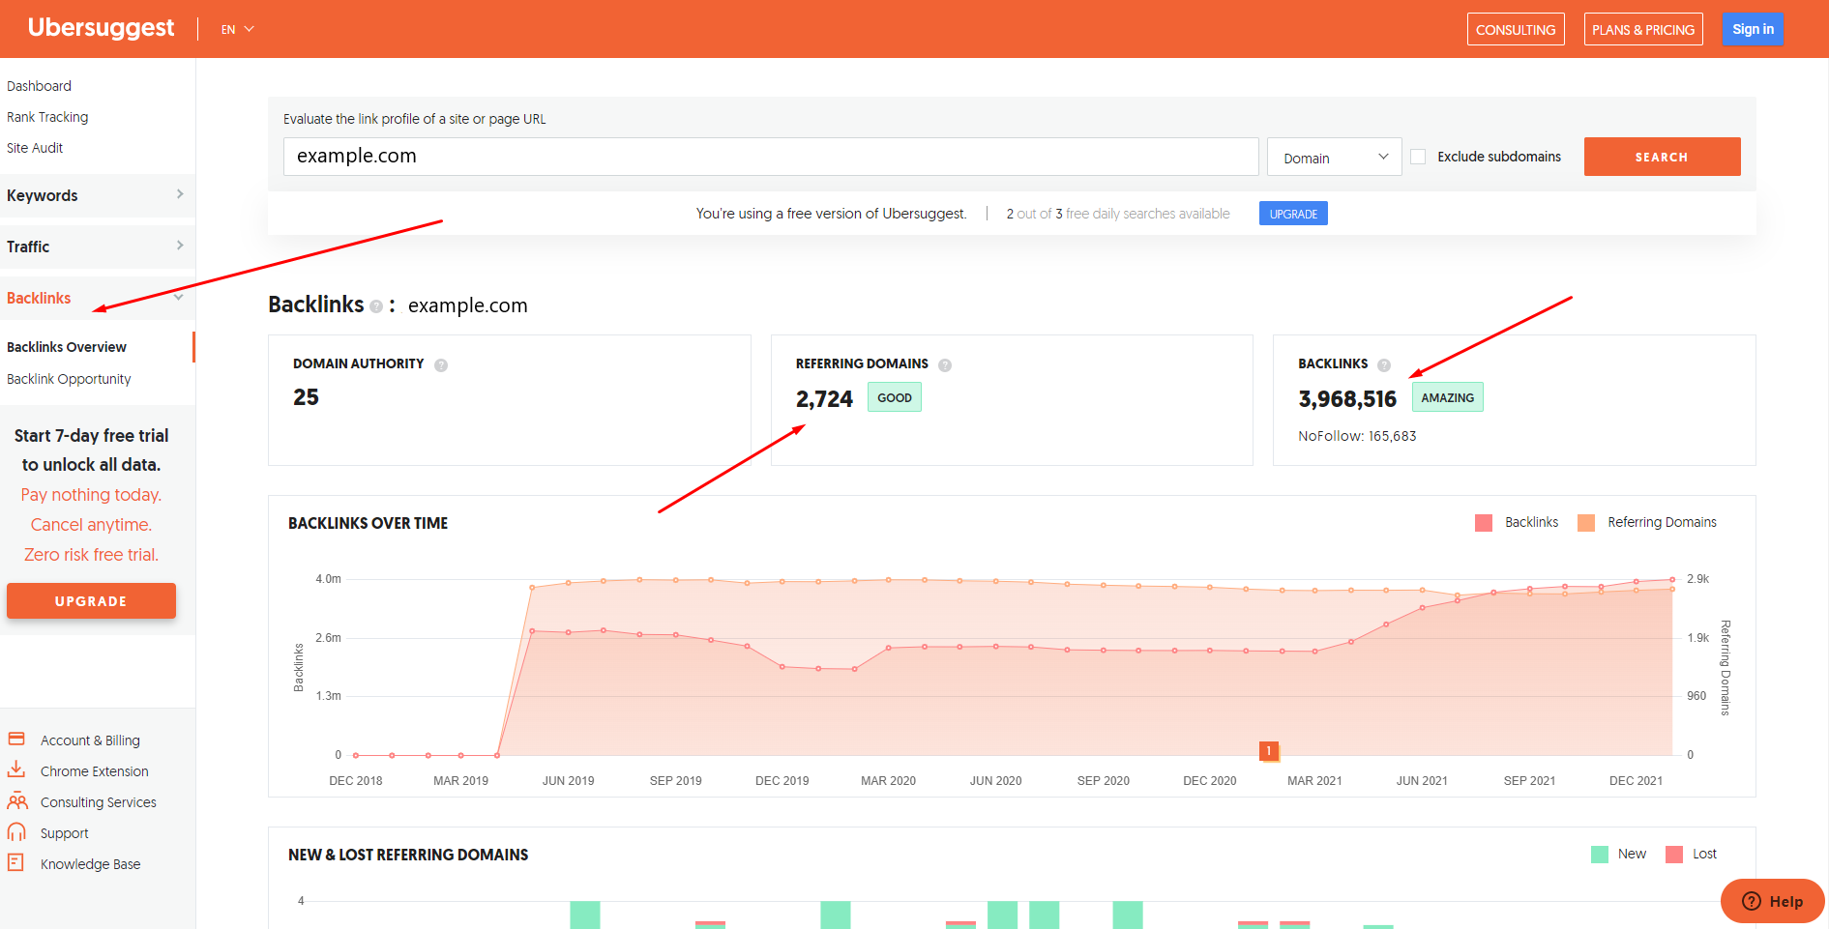This screenshot has height=929, width=1829.
Task: Toggle the Exclude subdomains checkbox
Action: [x=1418, y=157]
